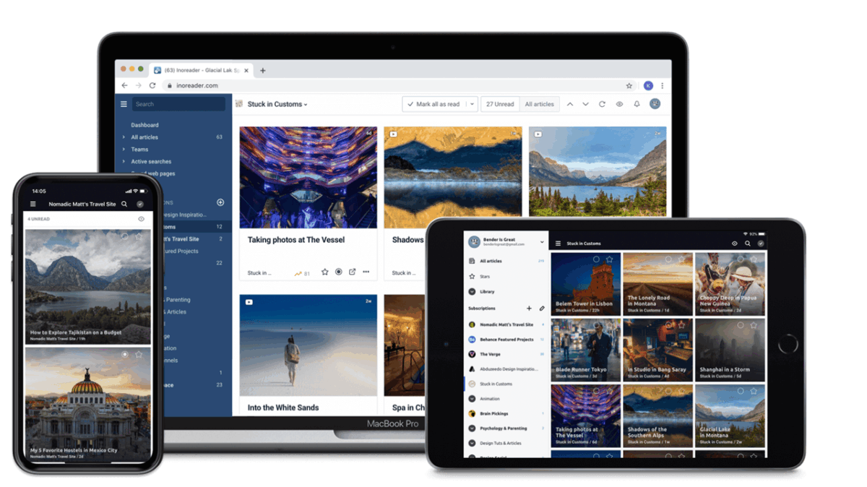Click the add subscription plus icon in laptop sidebar
The width and height of the screenshot is (867, 487).
[x=220, y=202]
